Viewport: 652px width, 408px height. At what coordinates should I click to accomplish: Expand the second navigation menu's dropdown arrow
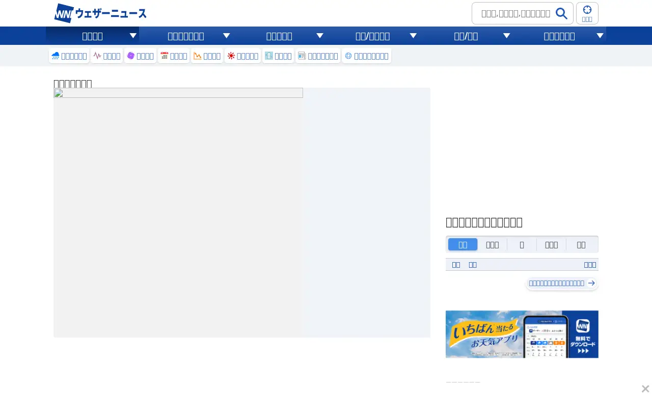click(x=227, y=36)
